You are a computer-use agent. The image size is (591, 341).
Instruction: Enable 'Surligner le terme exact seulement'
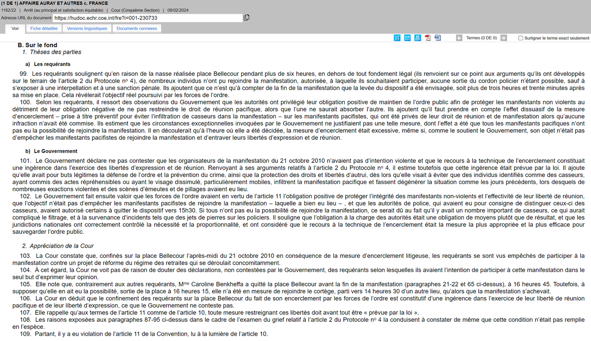point(521,38)
